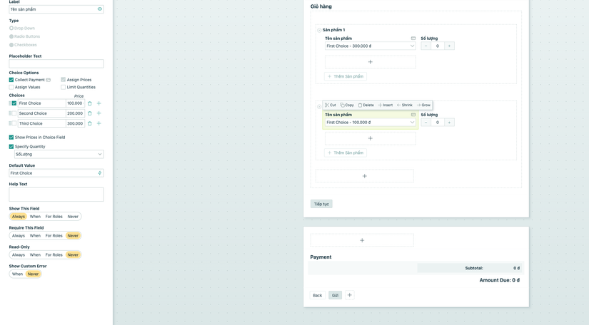Screen dimensions: 589x325
Task: Click the lightning icon in Default Value field
Action: (x=99, y=173)
